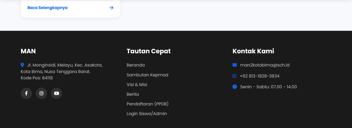Navigate to Visi & Misi
Viewport: 352px width, 128px height.
coord(137,84)
